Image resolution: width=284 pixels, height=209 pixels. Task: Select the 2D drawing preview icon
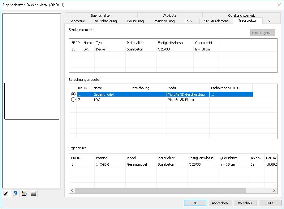click(6, 194)
